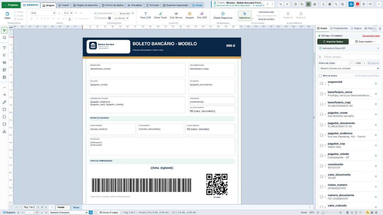The image size is (383, 215).
Task: Open the Gabarito (nomes dos campos) dropdown
Action: pyautogui.click(x=349, y=68)
